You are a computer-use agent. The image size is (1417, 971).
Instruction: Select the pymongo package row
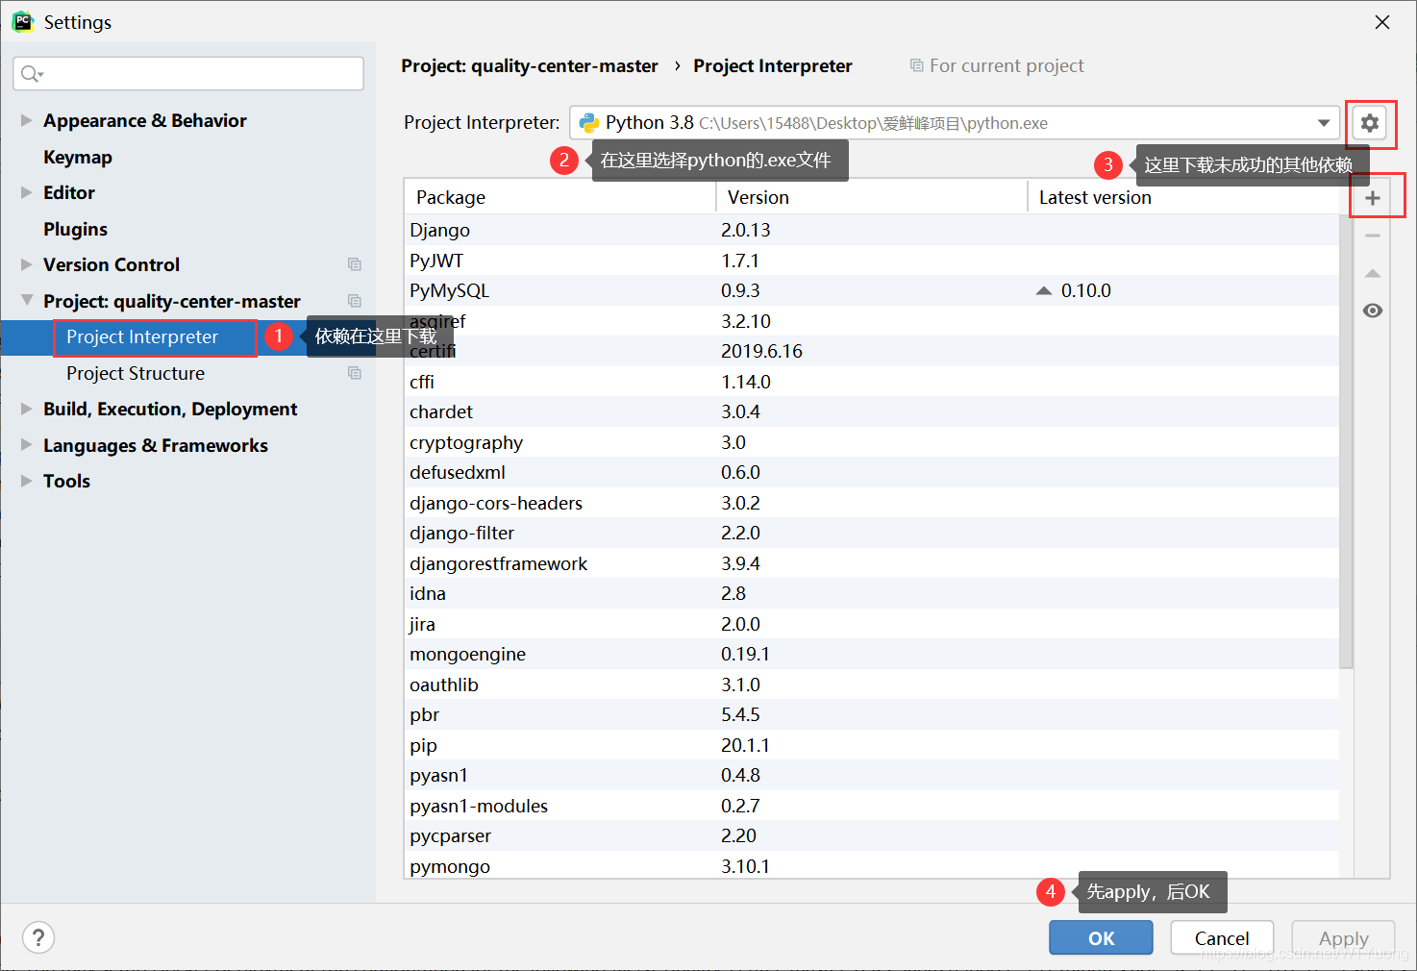(x=872, y=866)
